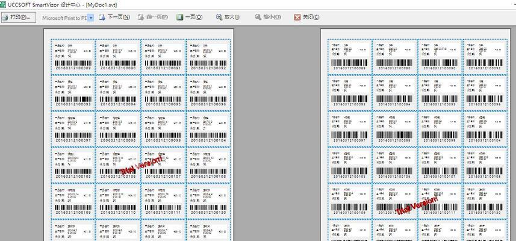Click the Print (打印) button
Screen dimensions: 516x241
pos(19,17)
